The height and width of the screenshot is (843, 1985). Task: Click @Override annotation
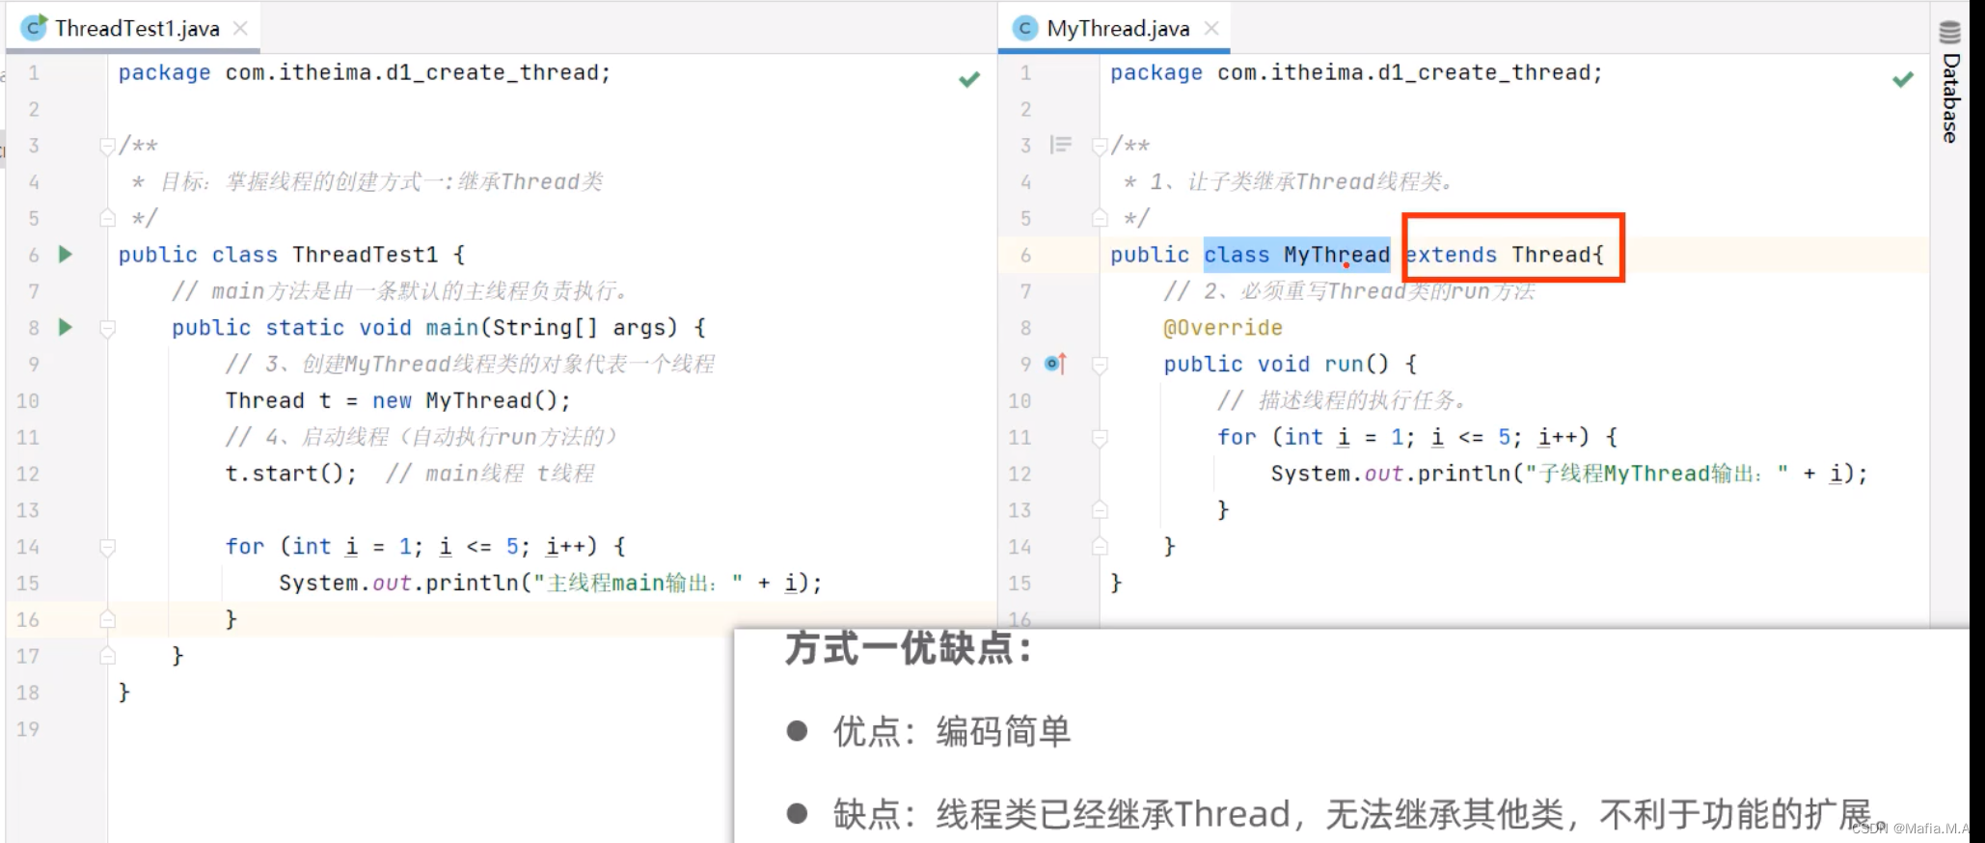(1223, 328)
